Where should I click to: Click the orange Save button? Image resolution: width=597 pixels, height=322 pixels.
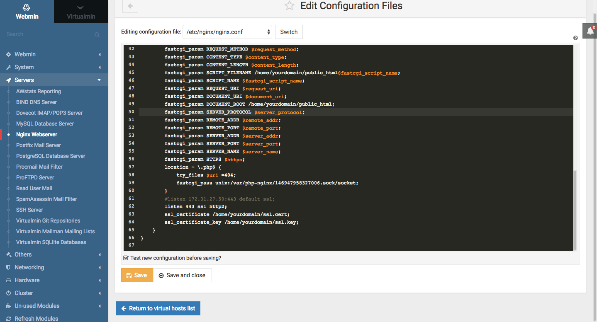(137, 275)
